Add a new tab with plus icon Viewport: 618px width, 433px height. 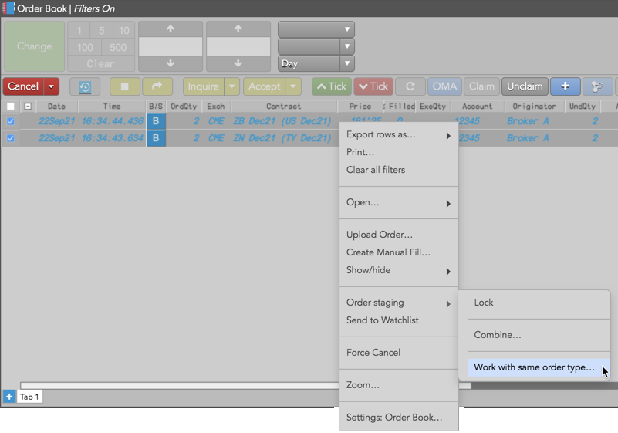[x=9, y=397]
